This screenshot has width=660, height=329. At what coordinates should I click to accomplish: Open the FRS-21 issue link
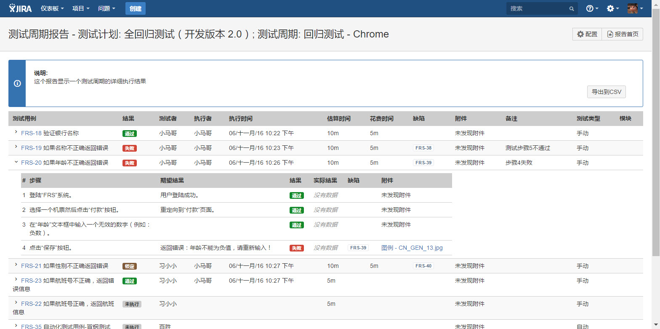[31, 266]
